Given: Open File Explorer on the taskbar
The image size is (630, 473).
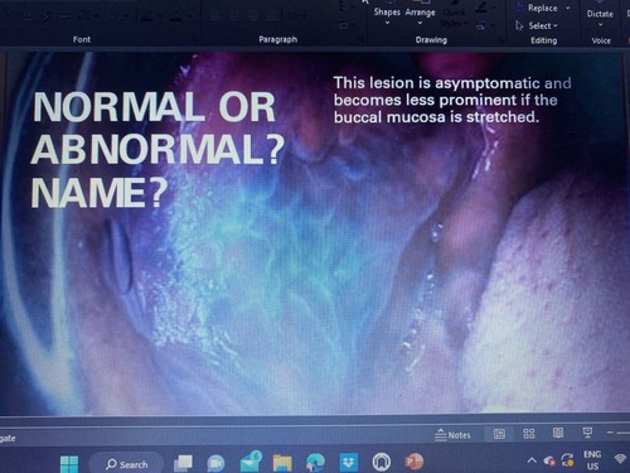Looking at the screenshot, I should click(x=282, y=463).
